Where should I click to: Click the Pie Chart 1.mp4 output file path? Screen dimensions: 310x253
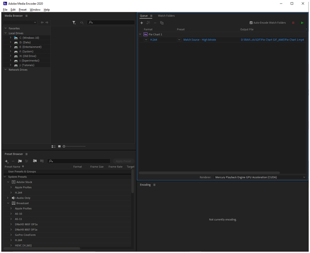coord(272,40)
